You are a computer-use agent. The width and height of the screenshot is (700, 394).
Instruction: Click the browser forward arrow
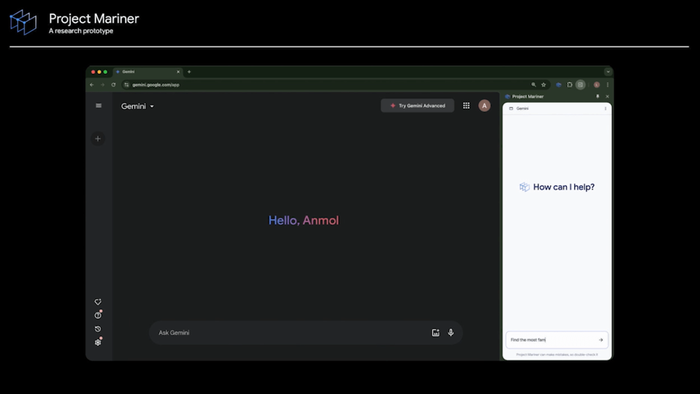click(x=103, y=85)
